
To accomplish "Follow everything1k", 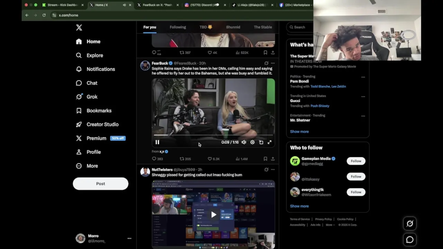I will pos(356,192).
